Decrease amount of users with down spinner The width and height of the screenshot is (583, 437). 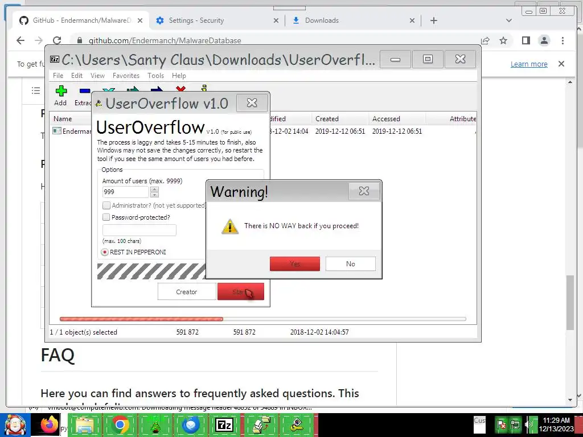(155, 195)
